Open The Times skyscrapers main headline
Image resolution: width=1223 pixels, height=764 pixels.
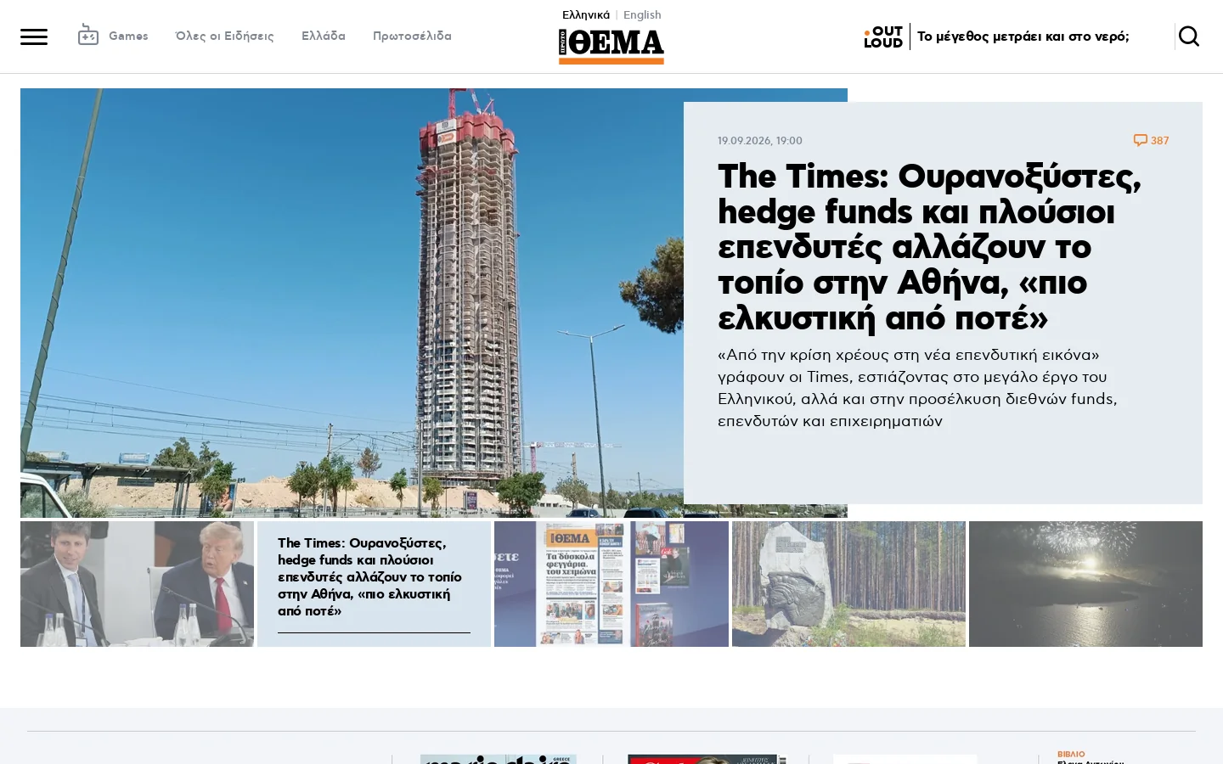coord(930,247)
